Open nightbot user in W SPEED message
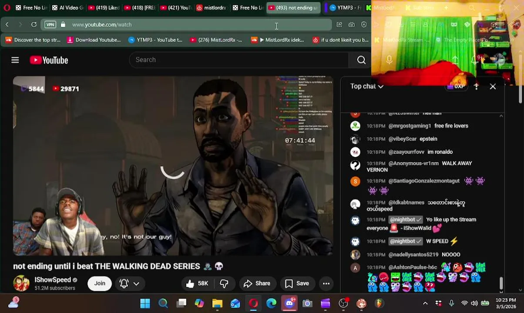The image size is (524, 313). click(x=406, y=241)
